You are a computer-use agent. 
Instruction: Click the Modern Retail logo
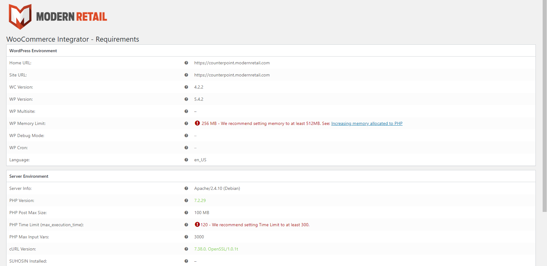click(58, 17)
